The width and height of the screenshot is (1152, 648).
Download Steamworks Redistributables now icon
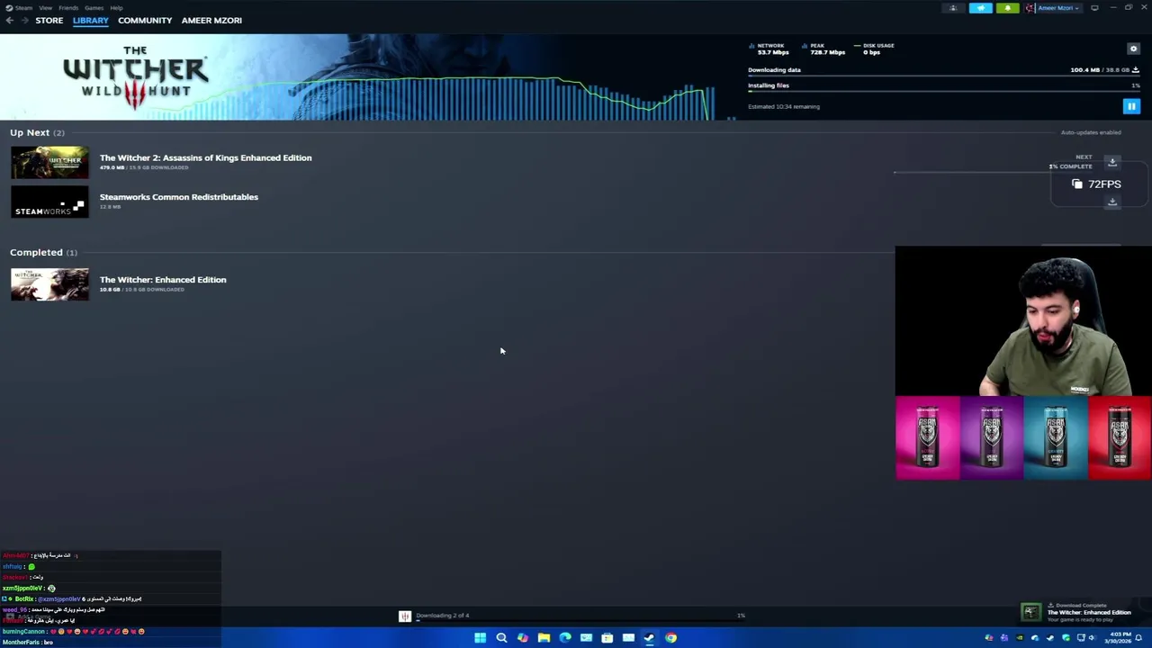pyautogui.click(x=1112, y=202)
